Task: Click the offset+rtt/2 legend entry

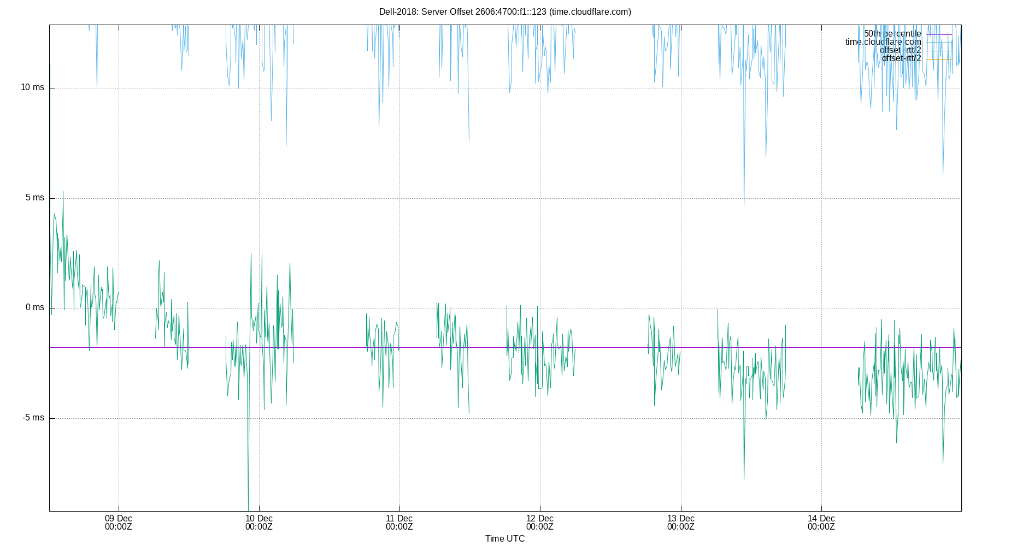Action: (901, 50)
